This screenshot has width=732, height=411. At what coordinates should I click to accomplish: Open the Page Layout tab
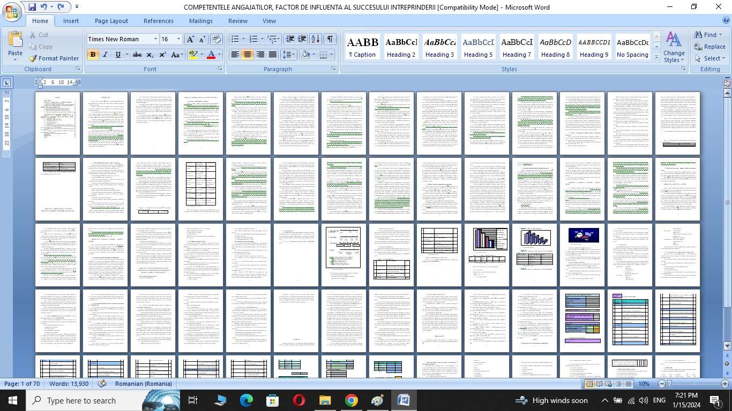pos(111,21)
